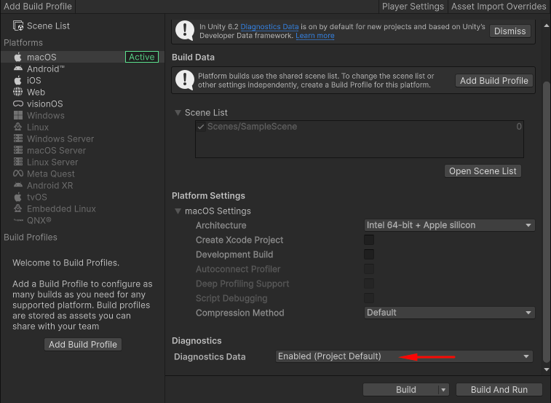Toggle the Scenes/SampleScene checkbox

tap(201, 127)
